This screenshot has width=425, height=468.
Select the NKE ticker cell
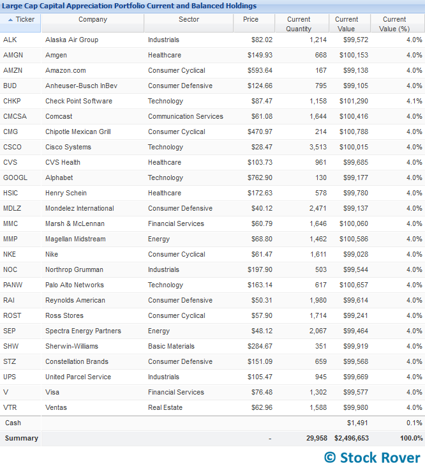tap(10, 254)
